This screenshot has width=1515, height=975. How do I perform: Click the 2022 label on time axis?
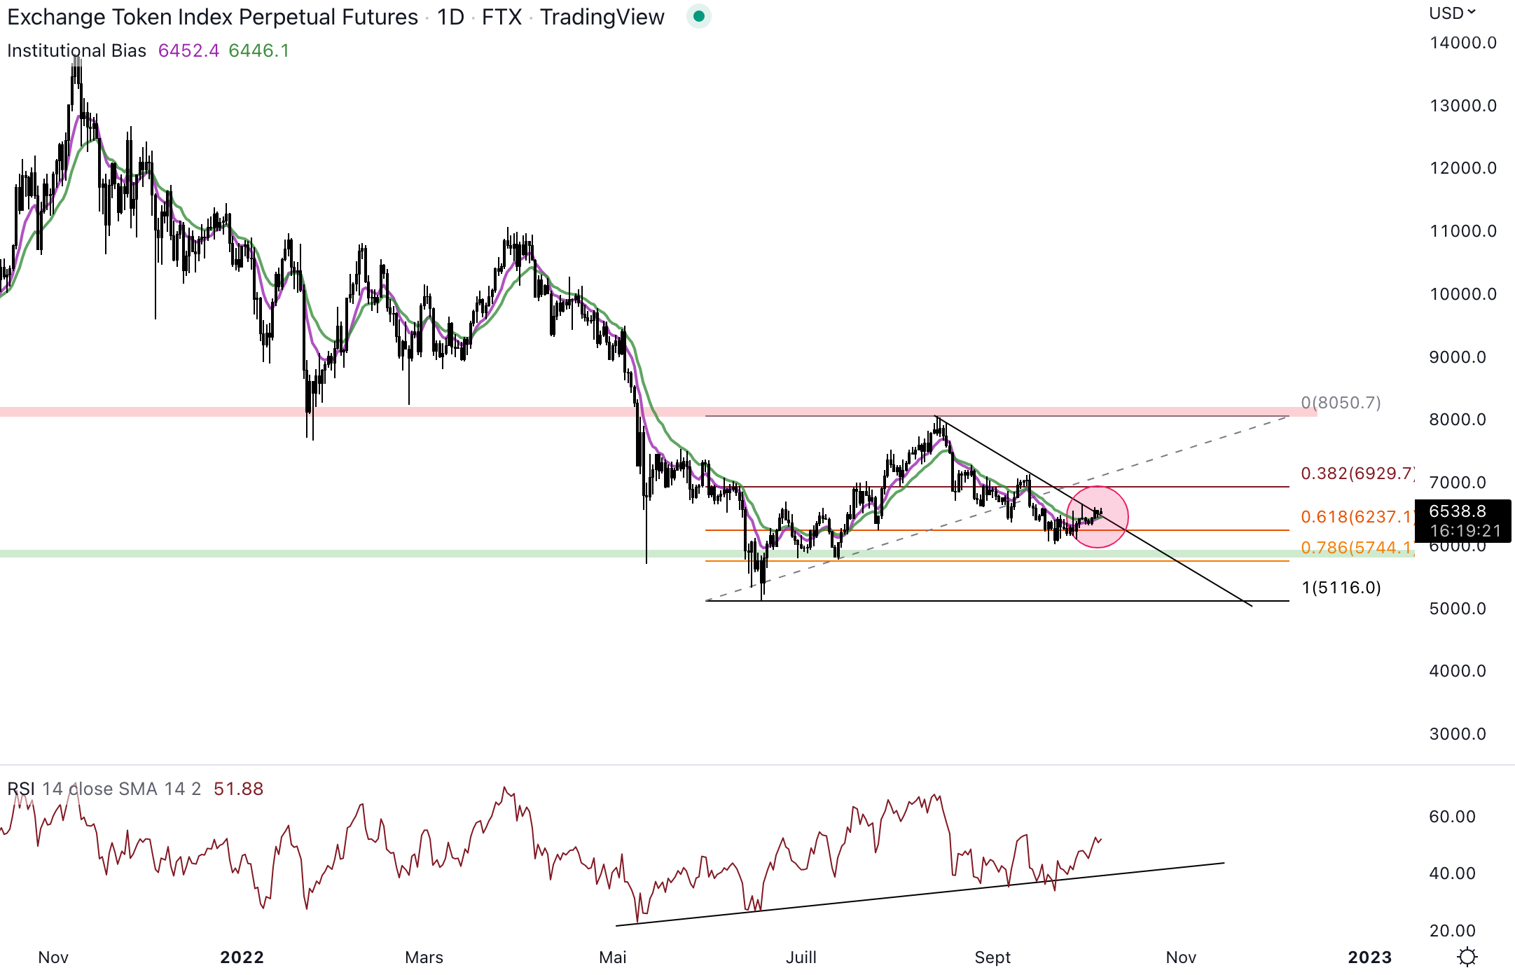point(242,957)
